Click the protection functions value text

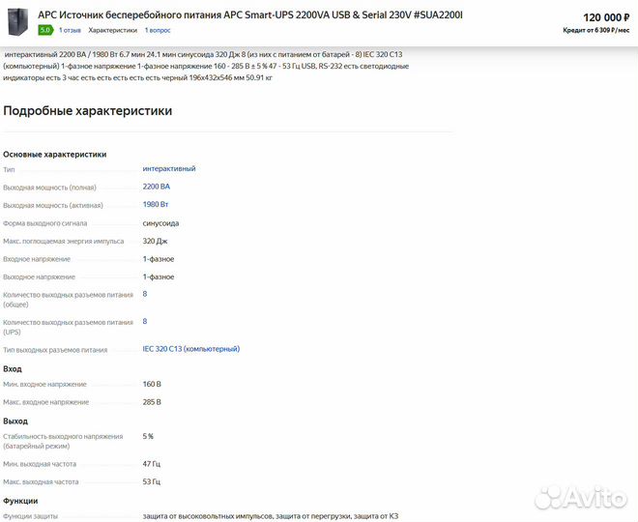tap(270, 516)
